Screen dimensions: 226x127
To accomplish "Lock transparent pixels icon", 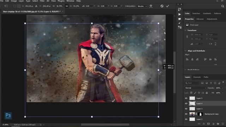I will click(x=191, y=93).
